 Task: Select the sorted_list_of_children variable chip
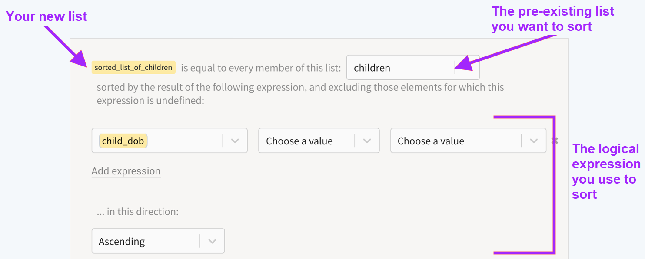point(133,68)
